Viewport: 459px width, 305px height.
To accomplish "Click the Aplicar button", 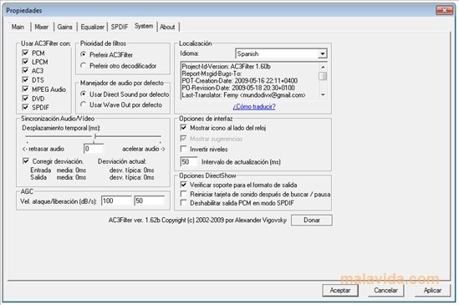I will pyautogui.click(x=432, y=290).
